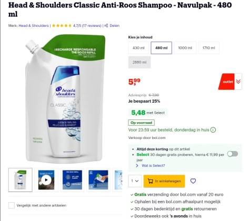This screenshot has width=250, height=221.
Task: Open Head & Shoulders brand link
Action: [34, 26]
